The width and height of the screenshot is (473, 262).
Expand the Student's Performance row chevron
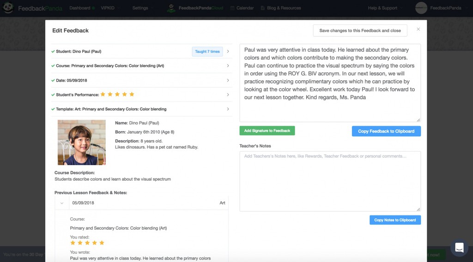(228, 95)
